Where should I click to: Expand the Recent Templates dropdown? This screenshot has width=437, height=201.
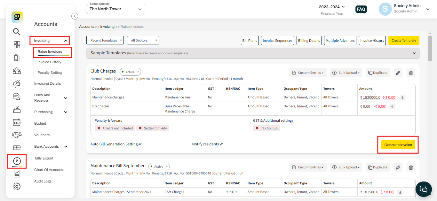point(105,40)
